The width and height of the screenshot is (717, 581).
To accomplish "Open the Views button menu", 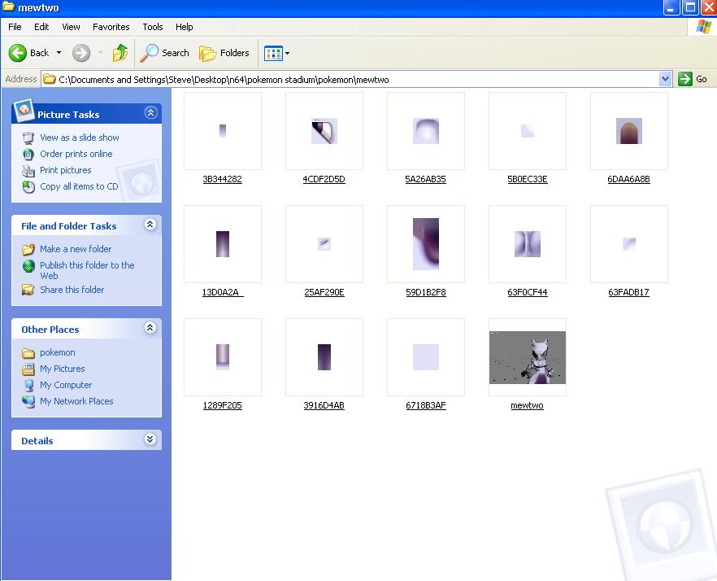I will click(x=276, y=54).
